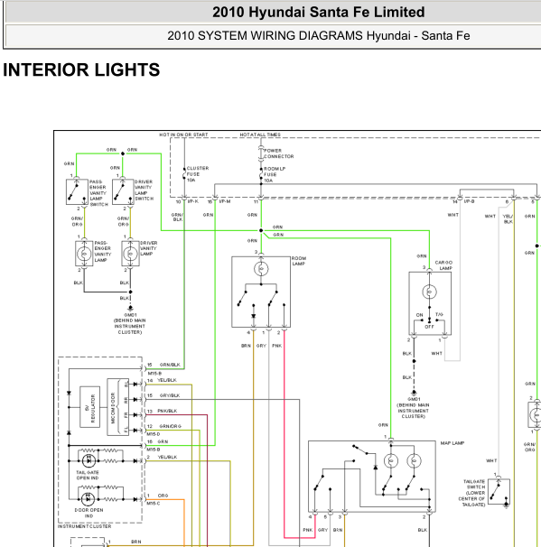541x547 pixels.
Task: Click the "ORG" wire label at pin 1
Action: pyautogui.click(x=163, y=496)
